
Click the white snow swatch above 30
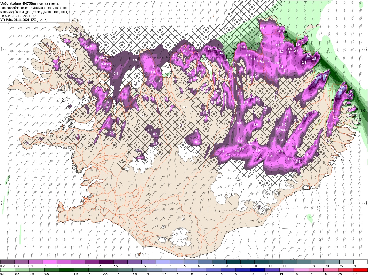click(360, 262)
